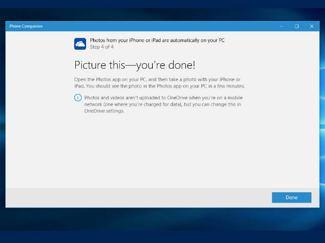The height and width of the screenshot is (243, 325).
Task: Click the 'Step 4 of 4' label
Action: (x=101, y=48)
